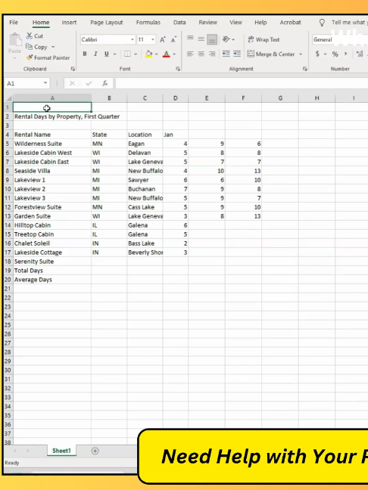Switch to the Data tab
The height and width of the screenshot is (490, 368).
pos(179,23)
